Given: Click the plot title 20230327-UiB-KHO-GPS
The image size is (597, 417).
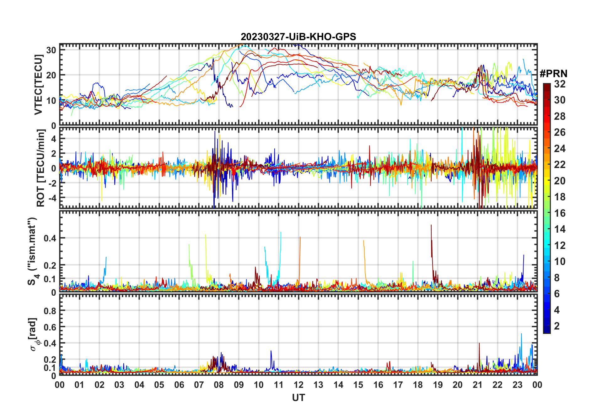Looking at the screenshot, I should [298, 37].
